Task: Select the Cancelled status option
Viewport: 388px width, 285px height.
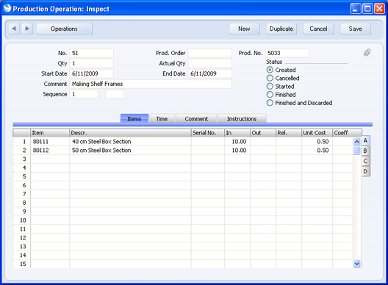Action: (270, 78)
